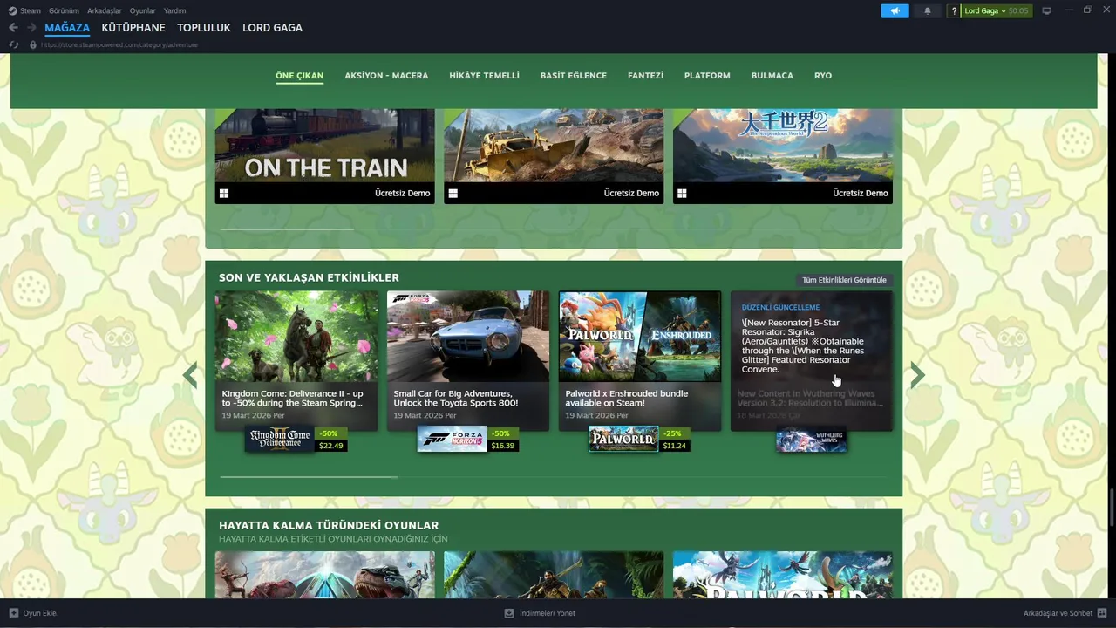Image resolution: width=1116 pixels, height=628 pixels.
Task: Open the On The Train demo thumbnail
Action: coord(324,146)
